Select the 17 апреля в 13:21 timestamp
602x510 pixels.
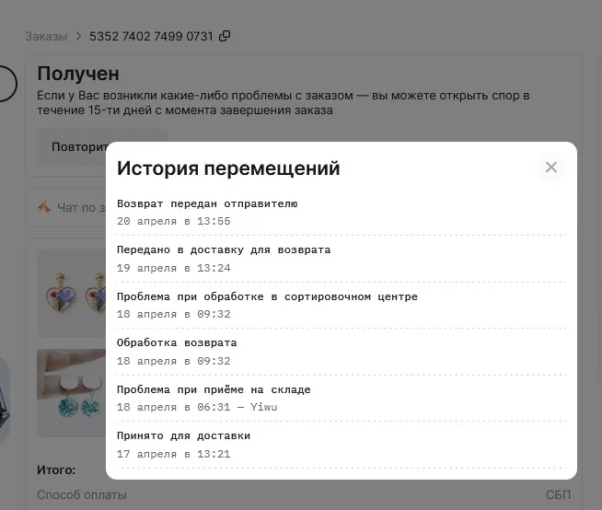174,454
